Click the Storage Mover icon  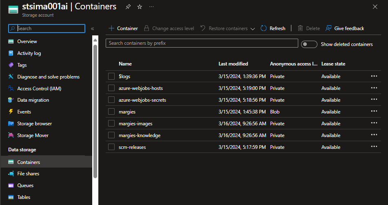coord(11,135)
